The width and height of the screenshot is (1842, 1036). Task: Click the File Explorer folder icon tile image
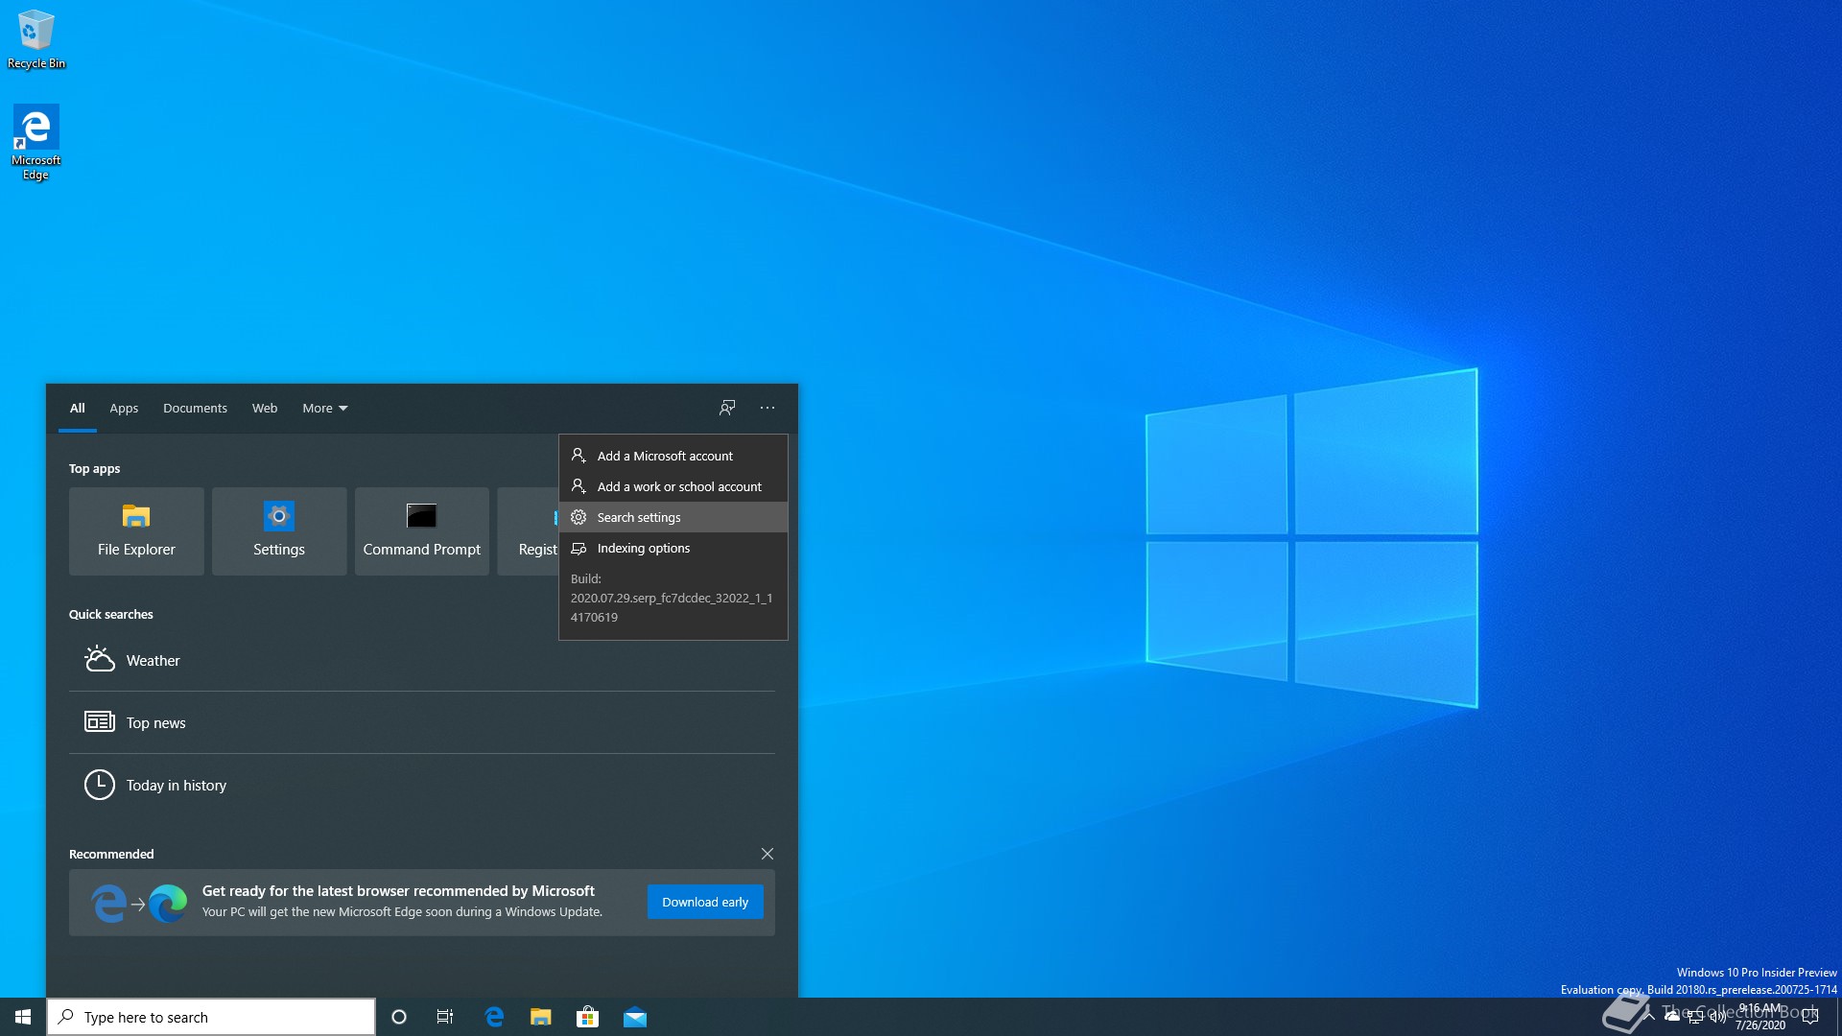click(136, 516)
